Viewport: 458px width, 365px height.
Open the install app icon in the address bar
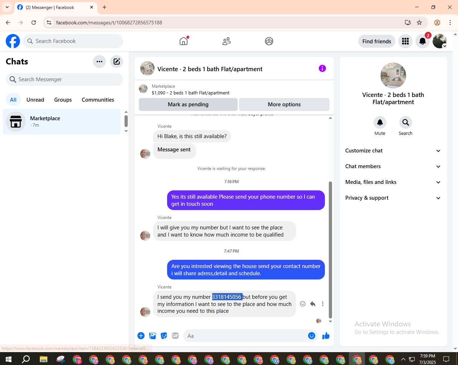[408, 23]
